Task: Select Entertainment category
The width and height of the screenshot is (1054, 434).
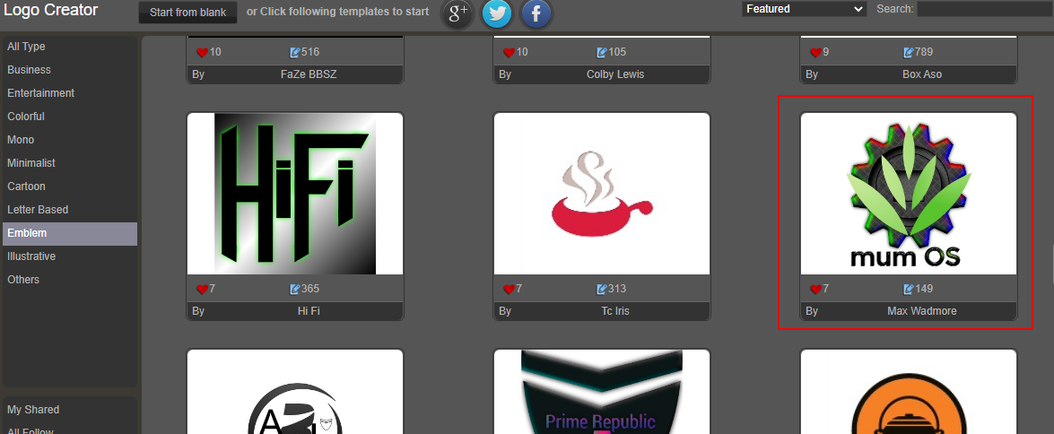Action: (70, 93)
